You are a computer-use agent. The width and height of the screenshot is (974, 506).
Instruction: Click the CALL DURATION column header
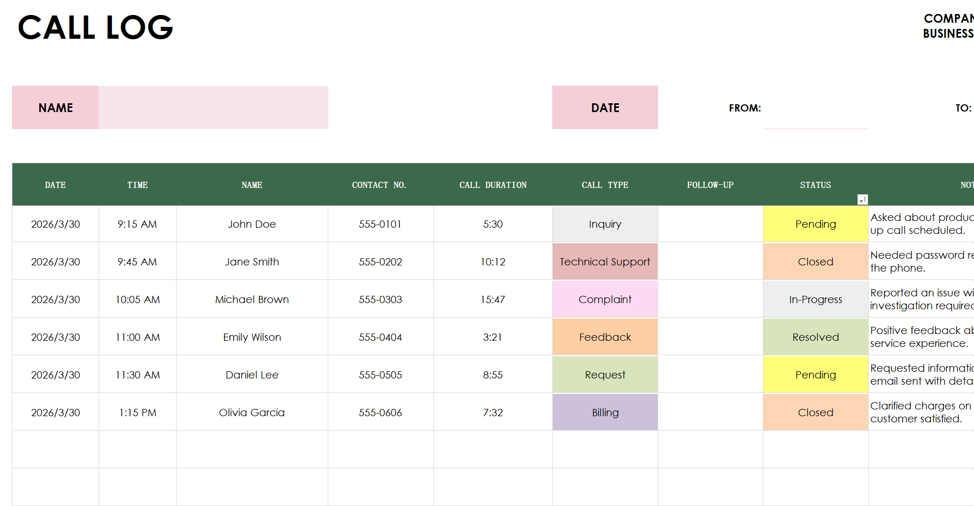(493, 185)
